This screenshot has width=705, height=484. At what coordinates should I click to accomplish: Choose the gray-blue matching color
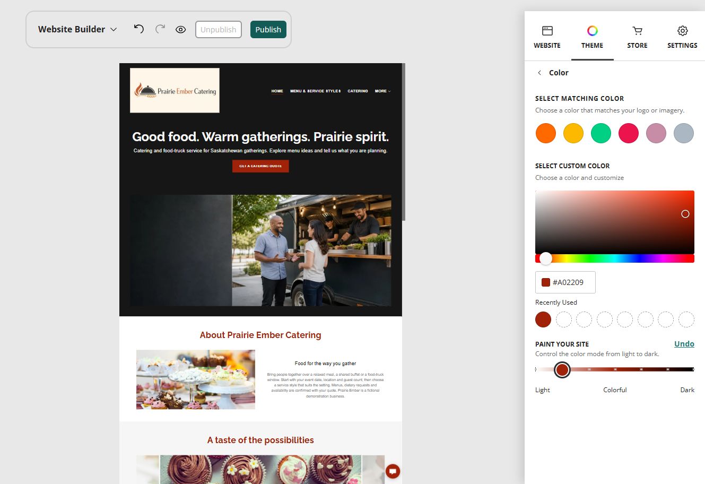tap(684, 133)
